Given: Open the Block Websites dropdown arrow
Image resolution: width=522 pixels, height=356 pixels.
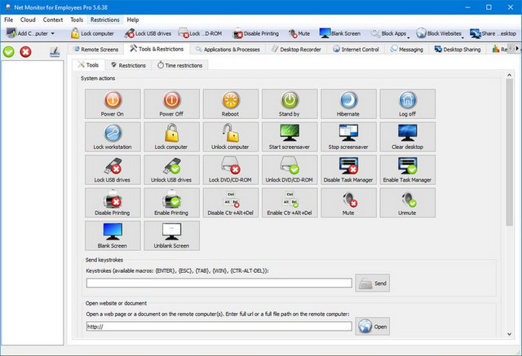Looking at the screenshot, I should [x=464, y=36].
